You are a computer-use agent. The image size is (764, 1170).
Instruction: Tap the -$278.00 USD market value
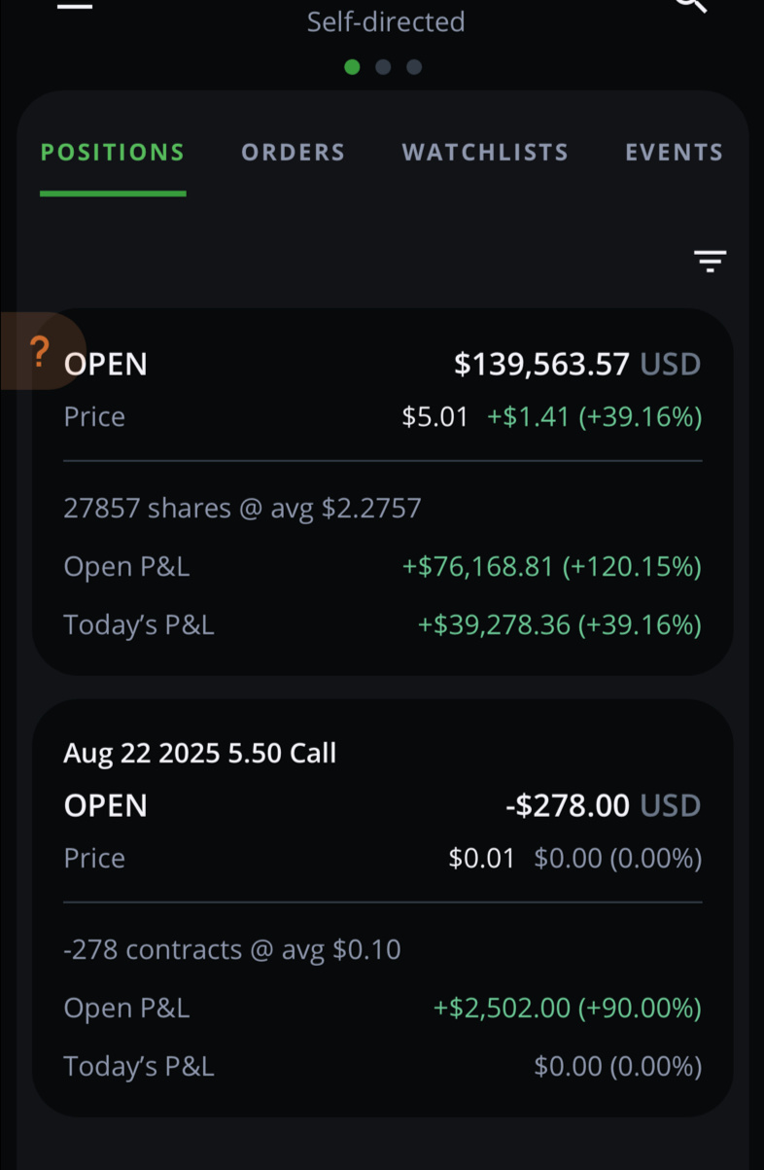(603, 805)
